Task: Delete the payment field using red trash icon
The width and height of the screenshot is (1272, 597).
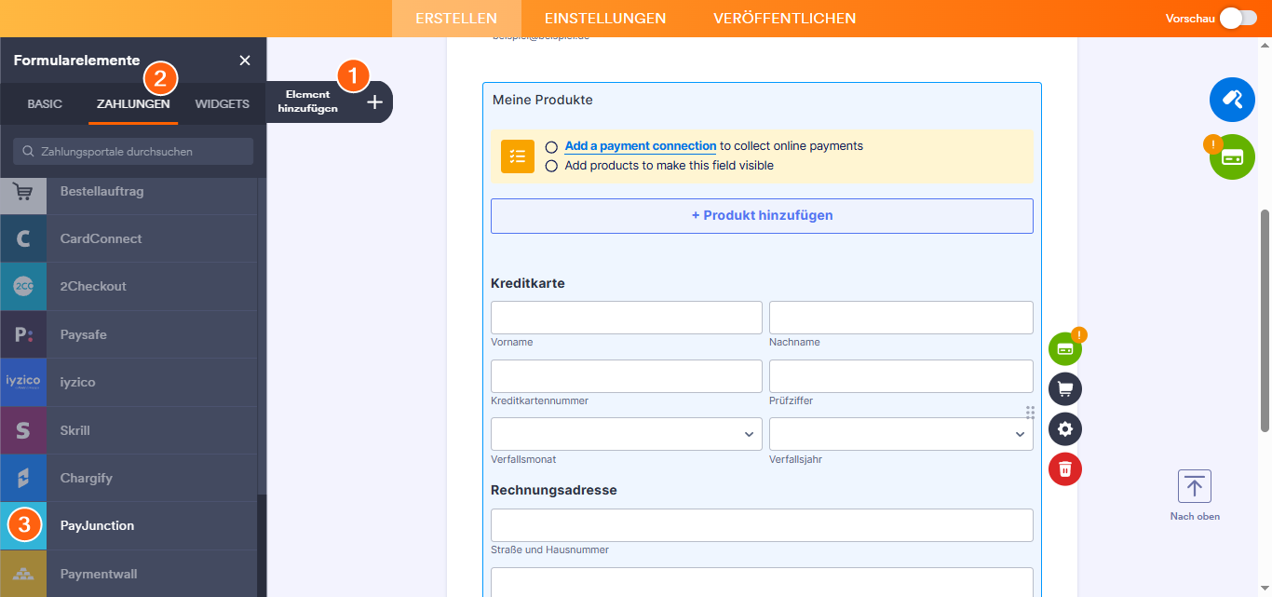Action: point(1064,469)
